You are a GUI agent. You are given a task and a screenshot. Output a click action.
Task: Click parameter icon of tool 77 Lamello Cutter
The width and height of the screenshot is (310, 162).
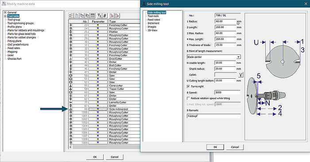(x=98, y=102)
